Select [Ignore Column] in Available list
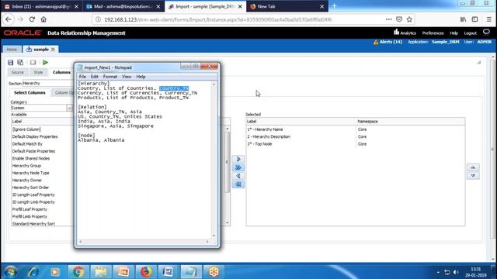 click(x=26, y=129)
